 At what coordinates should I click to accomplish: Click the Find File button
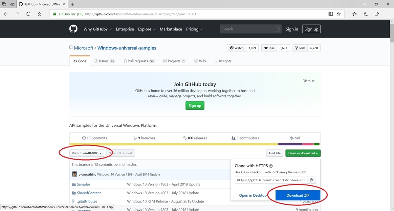point(275,153)
